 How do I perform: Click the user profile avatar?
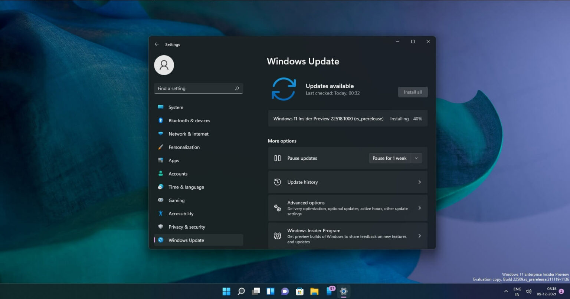click(x=164, y=65)
